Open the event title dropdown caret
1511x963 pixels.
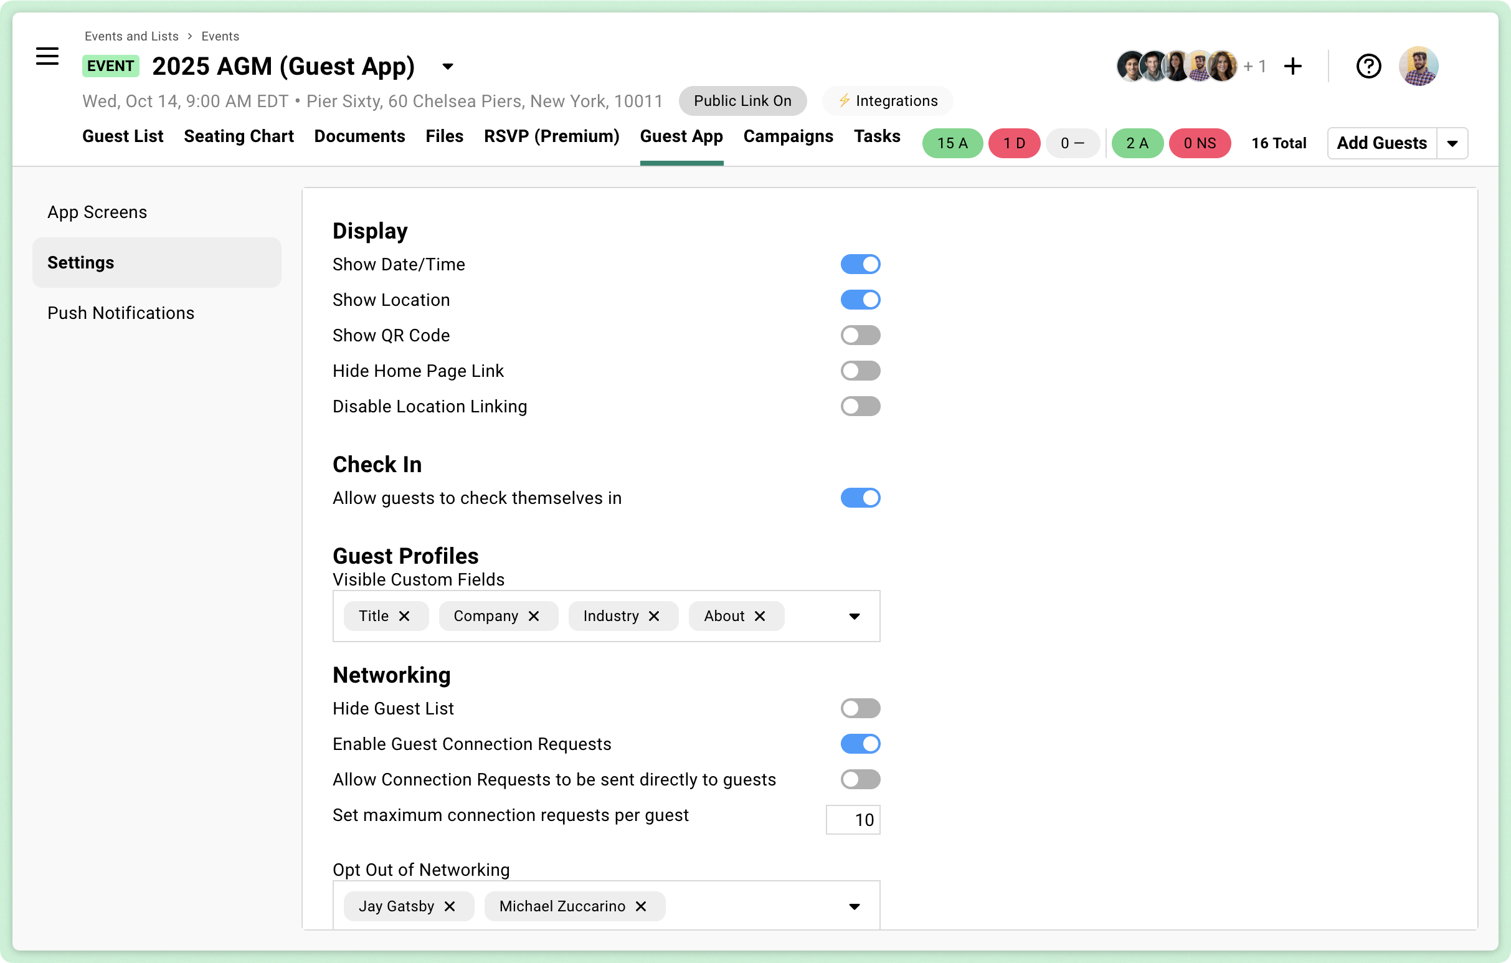pyautogui.click(x=447, y=66)
